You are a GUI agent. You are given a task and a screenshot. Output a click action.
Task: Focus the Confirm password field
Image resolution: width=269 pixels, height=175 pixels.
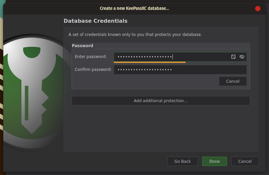[180, 70]
